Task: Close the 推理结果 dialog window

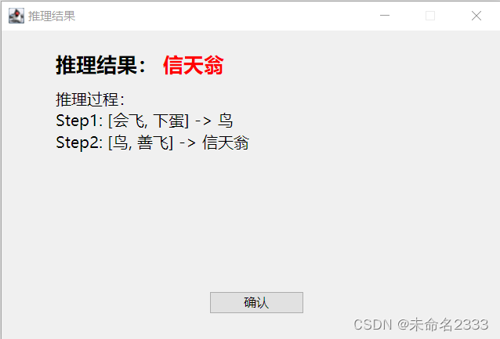Action: tap(476, 16)
